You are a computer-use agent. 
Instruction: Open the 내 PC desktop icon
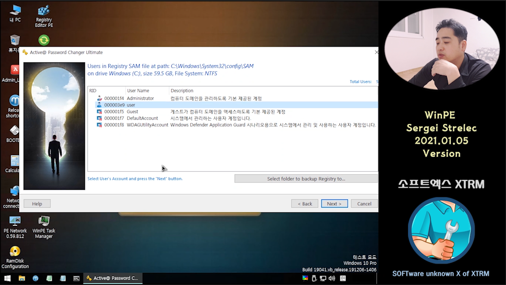tap(15, 13)
